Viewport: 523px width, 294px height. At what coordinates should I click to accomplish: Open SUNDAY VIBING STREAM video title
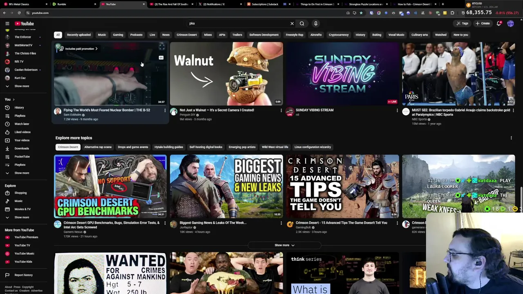(315, 110)
